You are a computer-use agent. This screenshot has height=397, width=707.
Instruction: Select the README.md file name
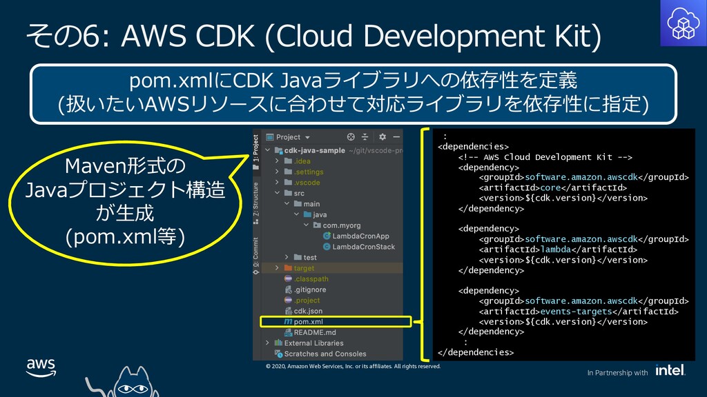point(315,332)
